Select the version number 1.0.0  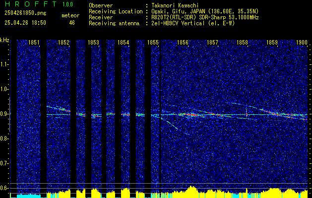click(67, 4)
